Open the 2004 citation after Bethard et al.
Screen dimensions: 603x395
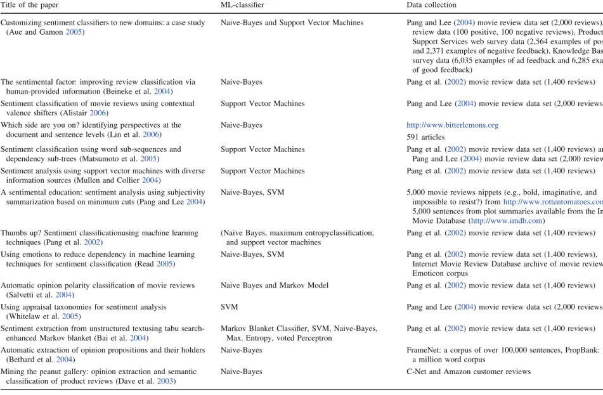point(64,360)
